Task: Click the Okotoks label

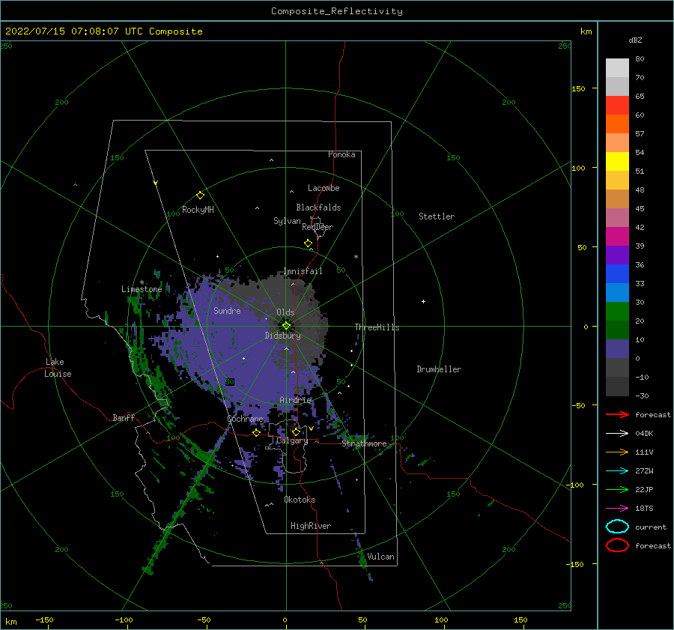Action: [300, 500]
